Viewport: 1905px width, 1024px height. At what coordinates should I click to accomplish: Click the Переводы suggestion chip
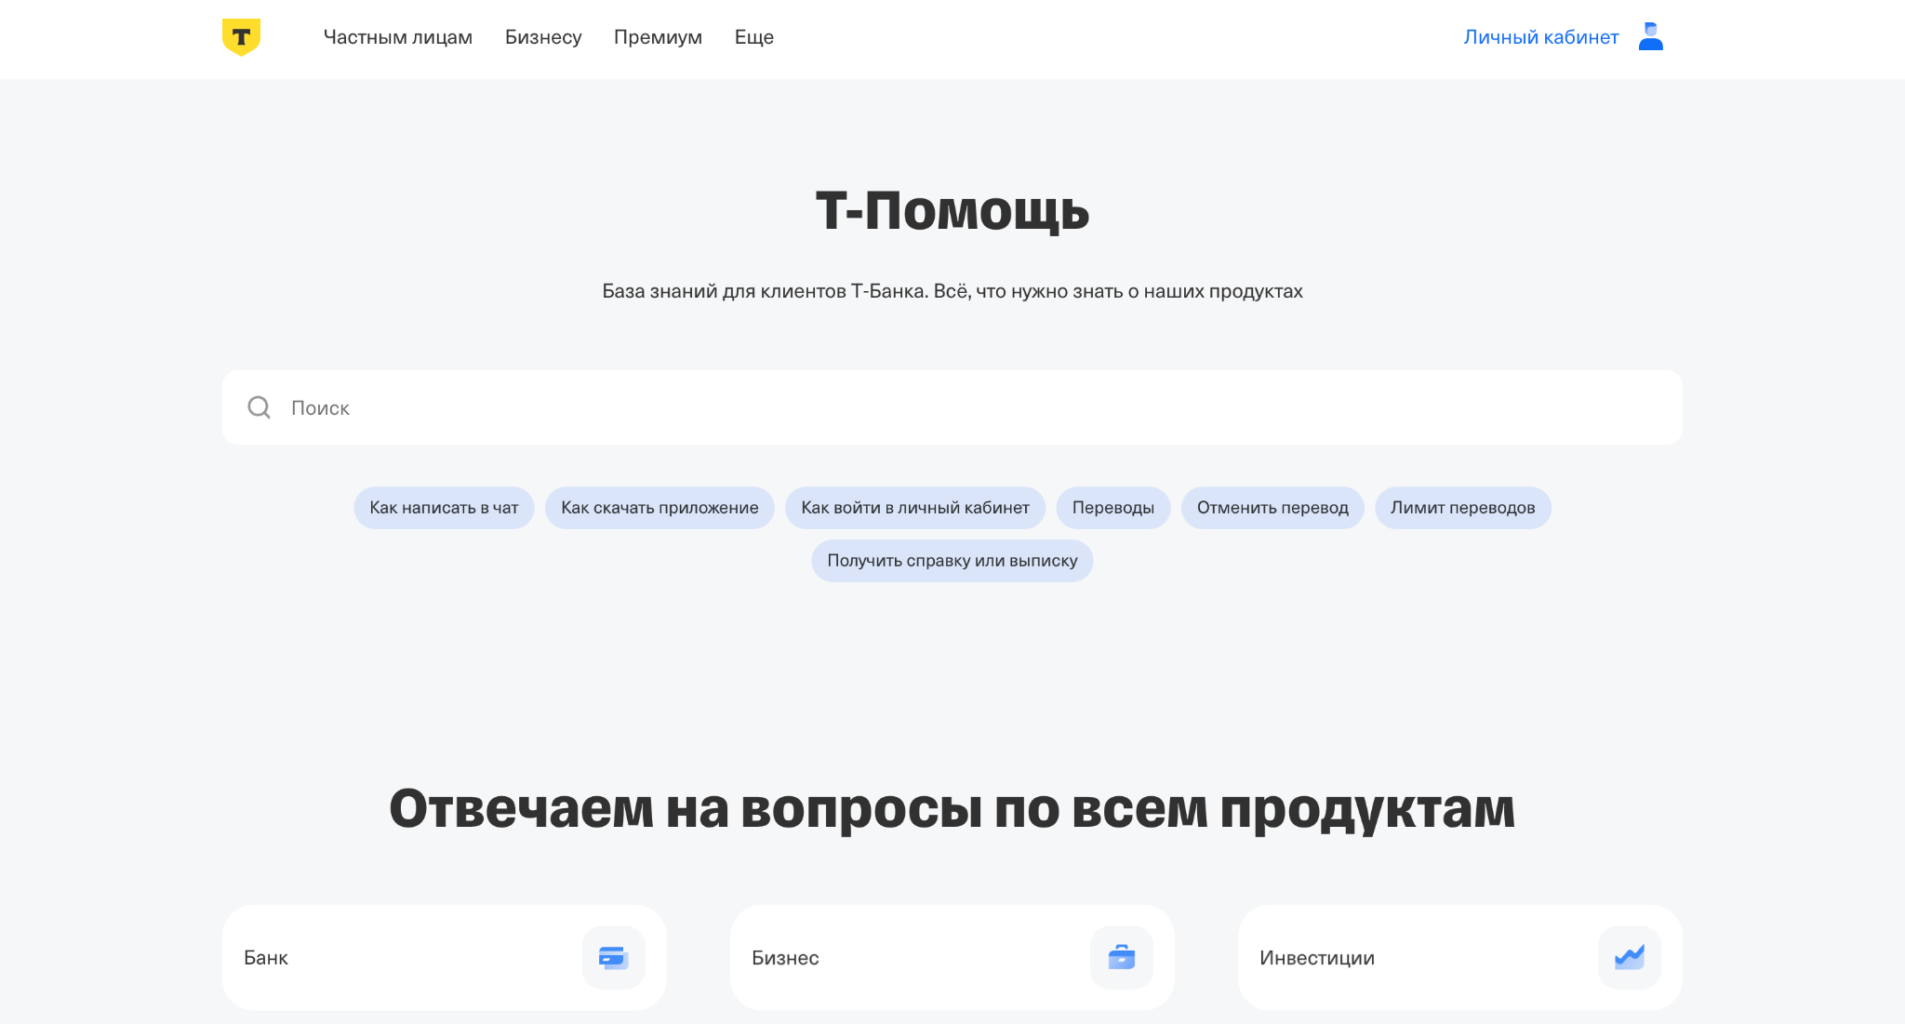[1113, 508]
